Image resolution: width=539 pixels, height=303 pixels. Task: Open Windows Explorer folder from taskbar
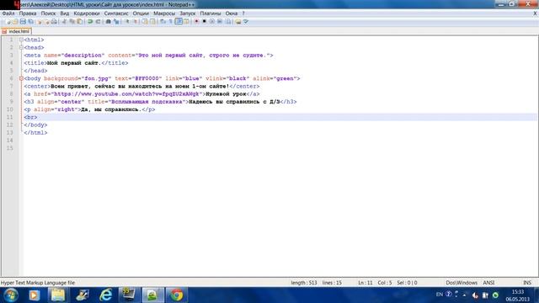(x=58, y=295)
